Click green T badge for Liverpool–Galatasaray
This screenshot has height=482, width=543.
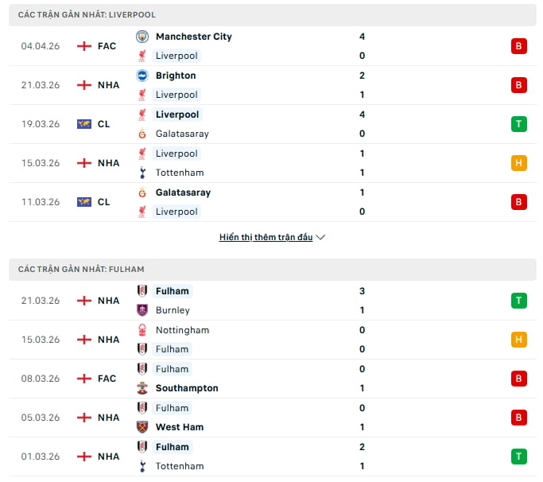click(519, 124)
